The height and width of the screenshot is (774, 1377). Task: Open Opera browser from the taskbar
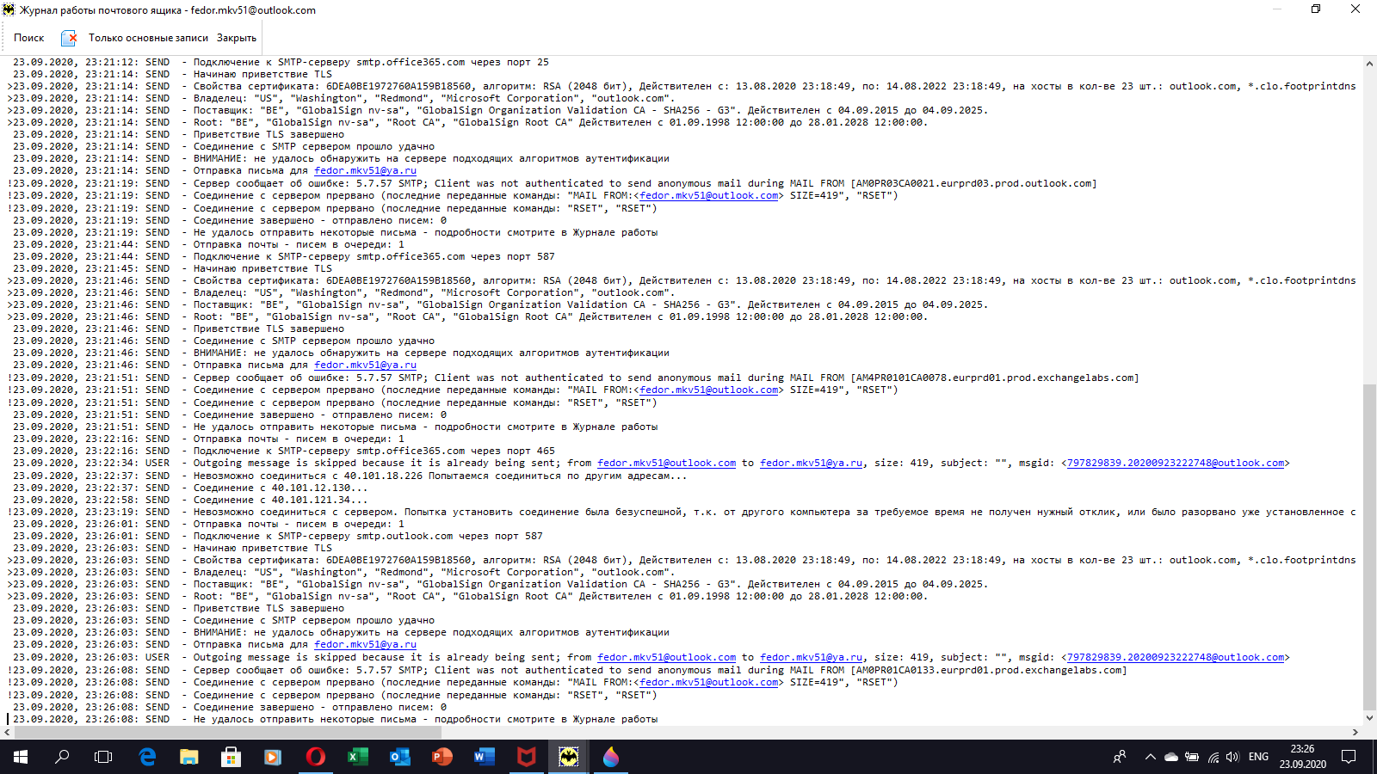(x=316, y=757)
